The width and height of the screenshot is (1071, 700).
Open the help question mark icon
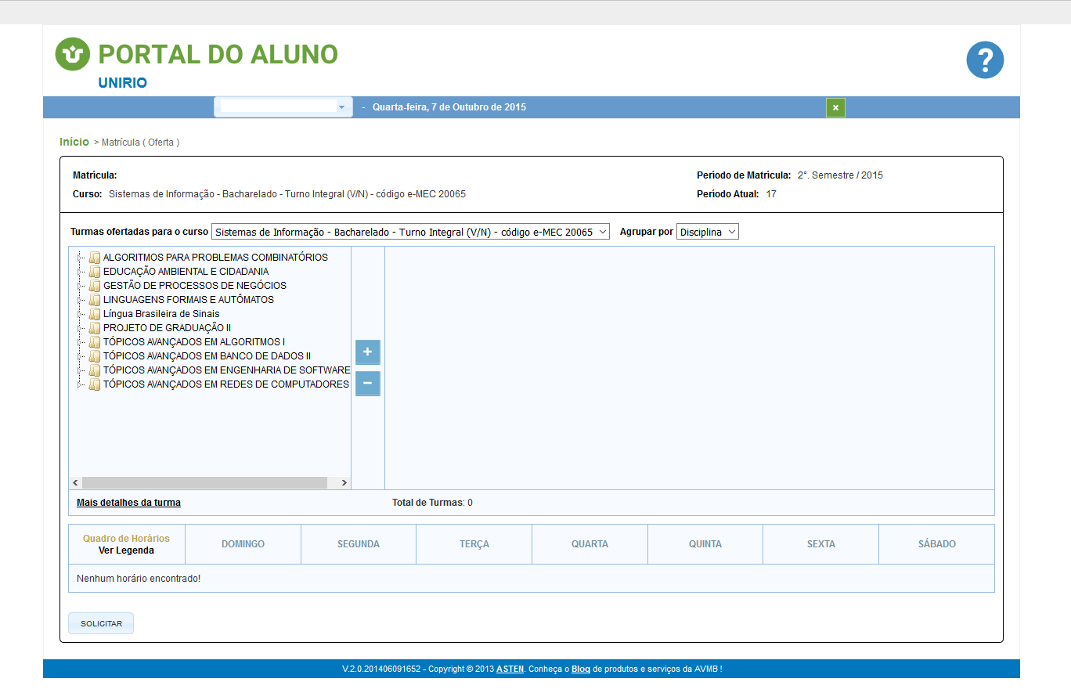click(x=985, y=60)
